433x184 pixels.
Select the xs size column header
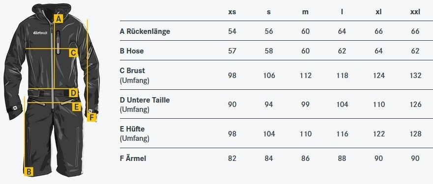click(232, 12)
